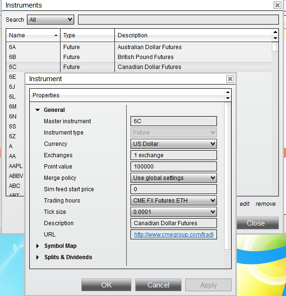Image resolution: width=286 pixels, height=296 pixels.
Task: Open the Currency dropdown showing US Dollar
Action: pyautogui.click(x=173, y=144)
